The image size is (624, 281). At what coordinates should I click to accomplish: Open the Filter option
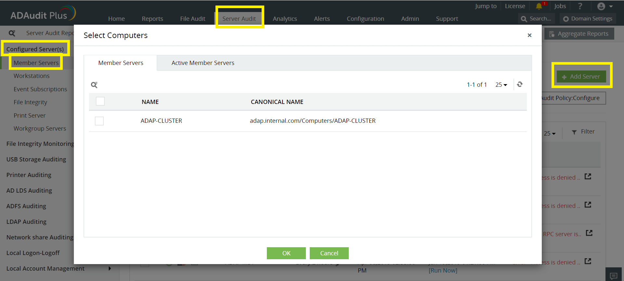(583, 132)
